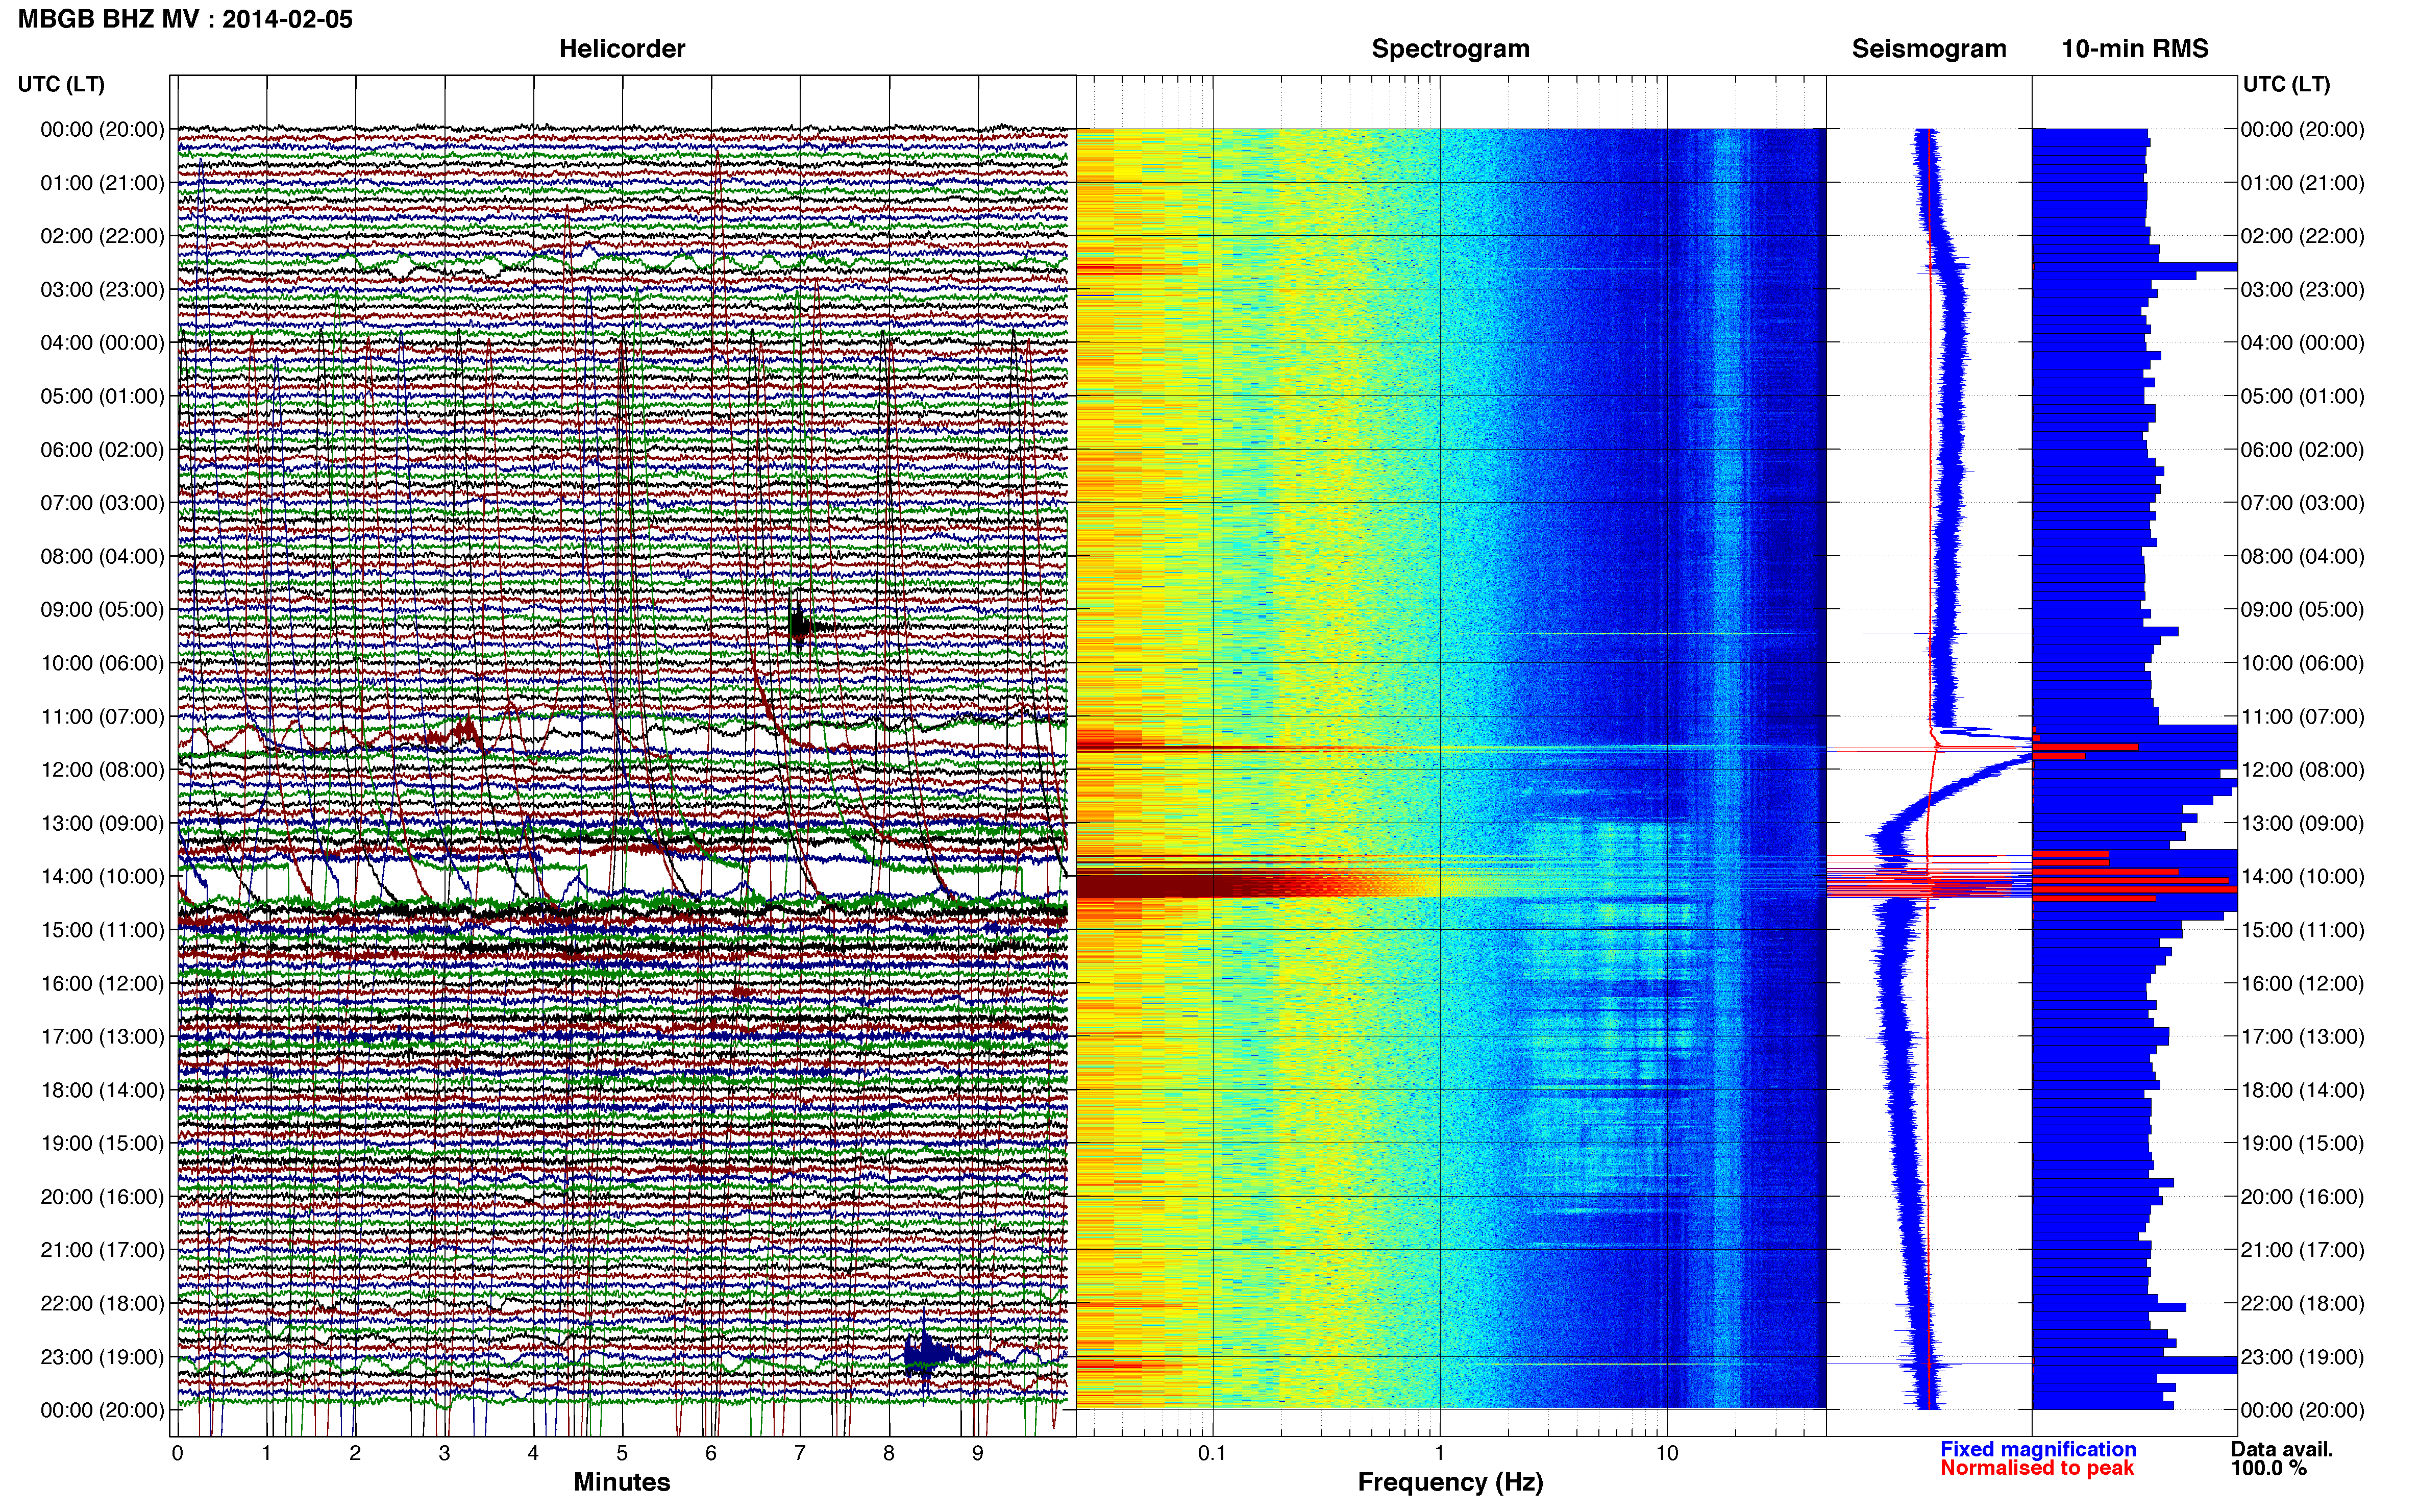Click tick '10' on the Frequency axis
Screen dimensions: 2419x1512
tap(1667, 1453)
